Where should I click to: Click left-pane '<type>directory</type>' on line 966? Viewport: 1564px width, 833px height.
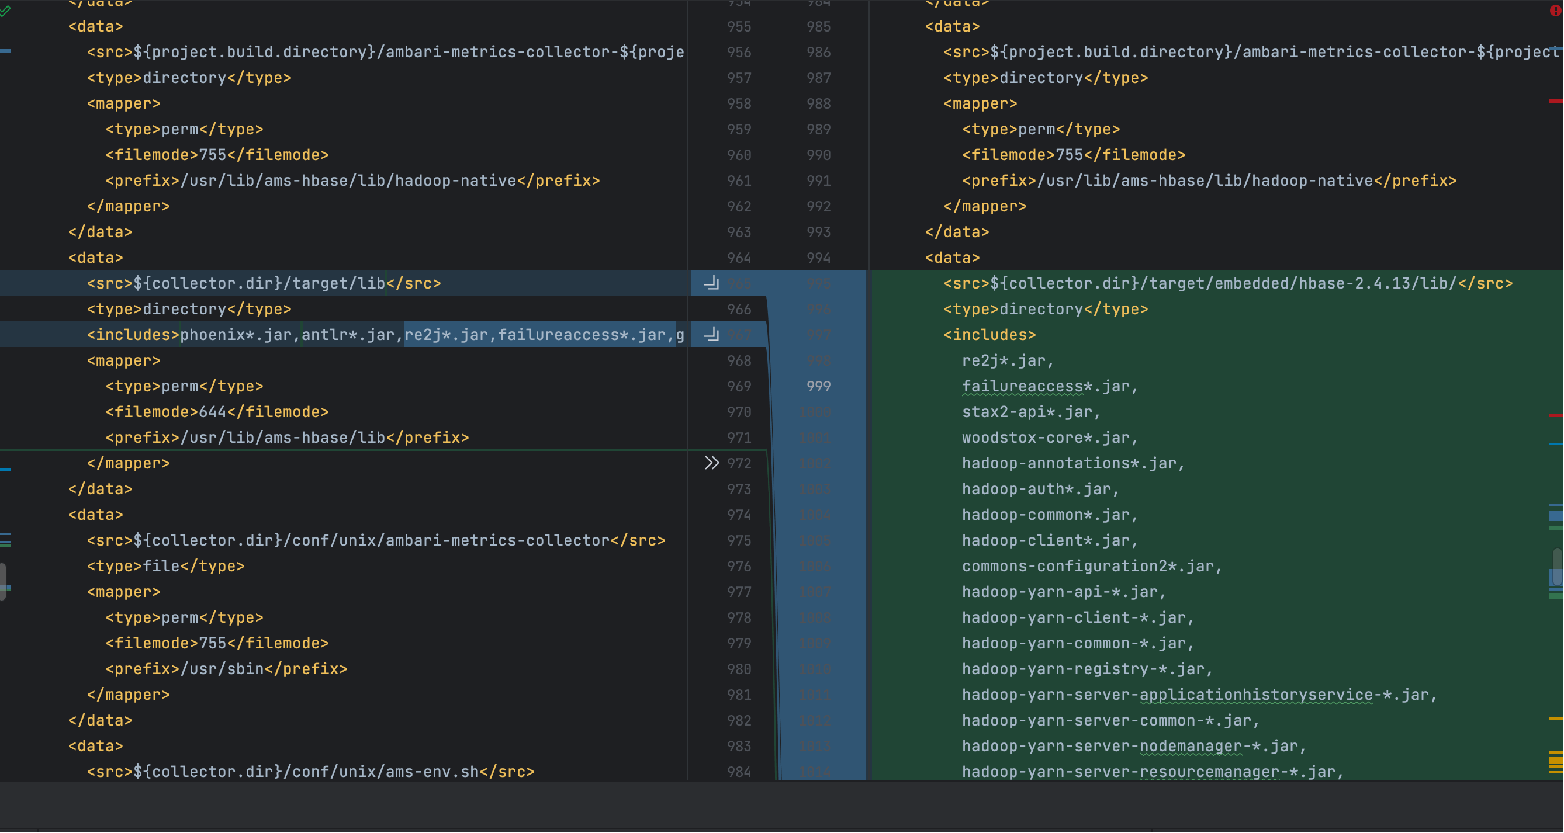coord(189,310)
